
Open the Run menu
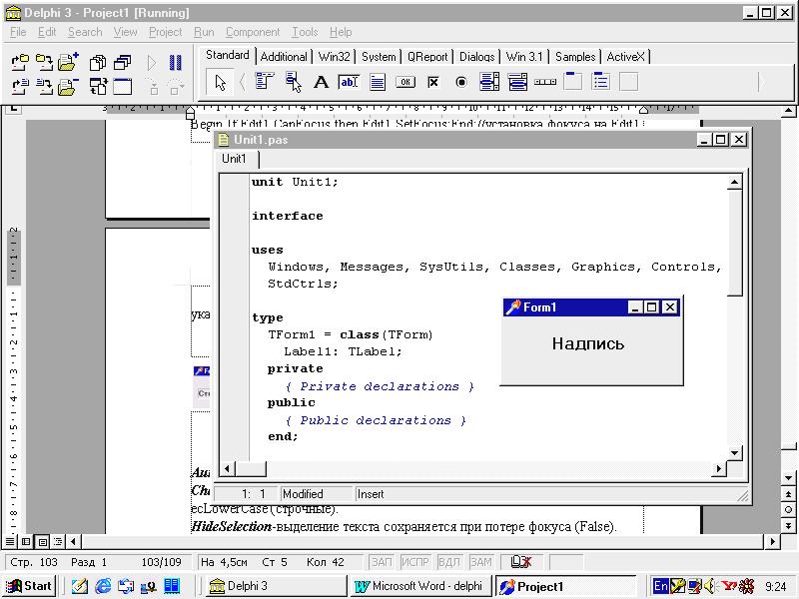tap(204, 32)
